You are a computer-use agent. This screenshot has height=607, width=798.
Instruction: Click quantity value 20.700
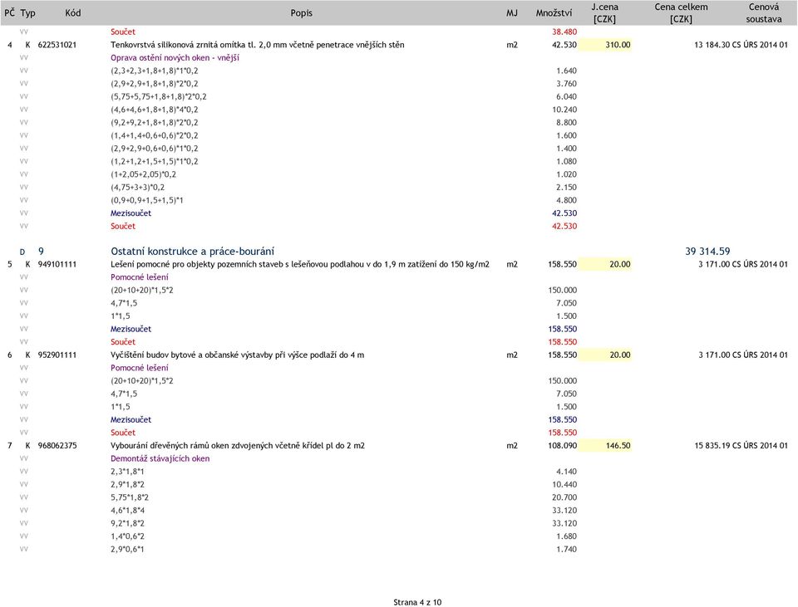click(x=564, y=497)
